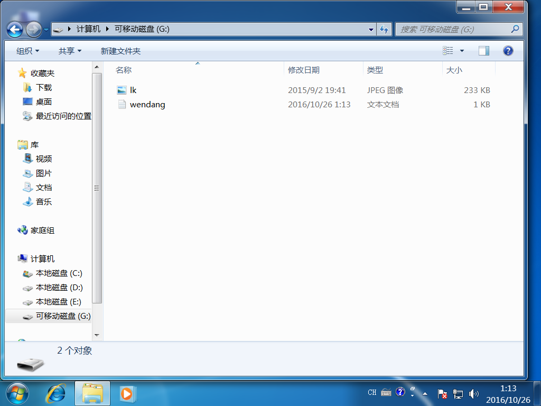Image resolution: width=541 pixels, height=406 pixels.
Task: Click the refresh button beside address bar
Action: pyautogui.click(x=384, y=30)
